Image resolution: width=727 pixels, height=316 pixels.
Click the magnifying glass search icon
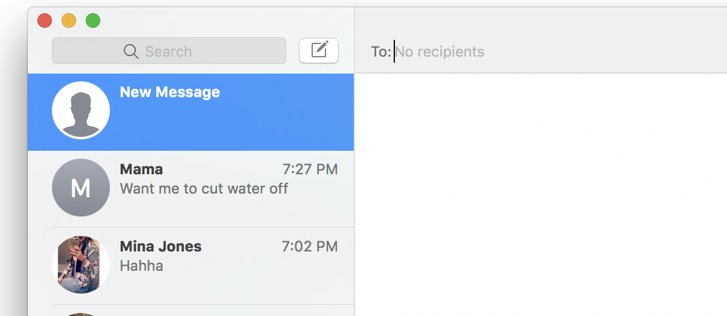131,51
